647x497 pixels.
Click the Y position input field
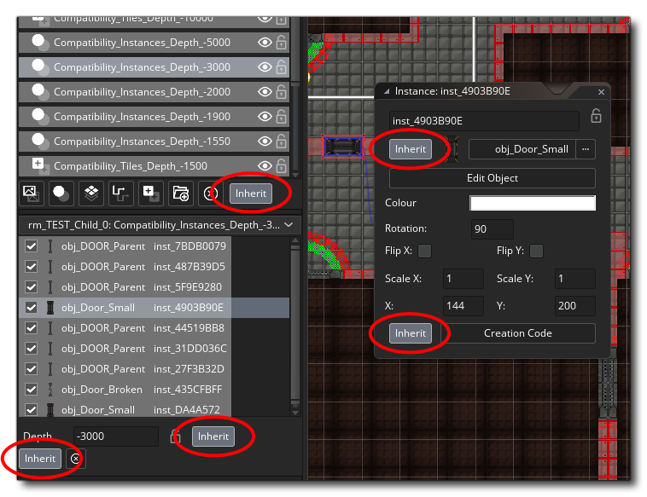click(574, 306)
